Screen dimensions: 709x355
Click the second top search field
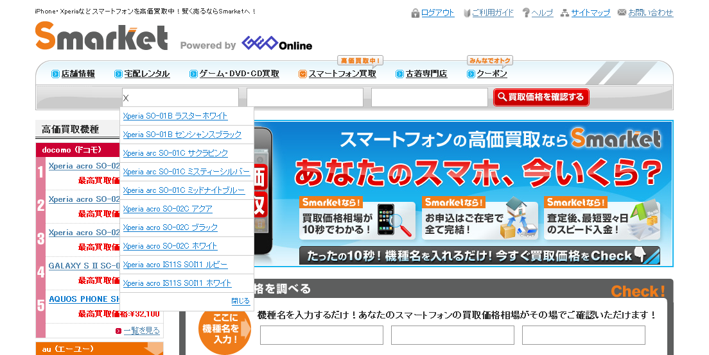pos(305,97)
